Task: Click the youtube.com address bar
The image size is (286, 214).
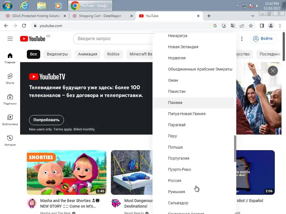Action: [x=120, y=26]
